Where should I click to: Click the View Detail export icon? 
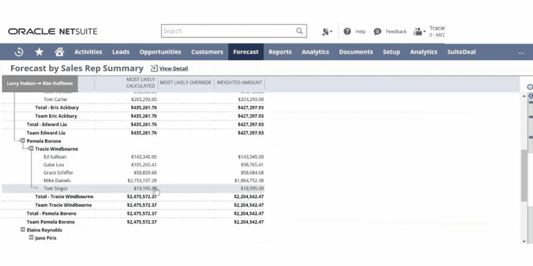click(x=154, y=68)
